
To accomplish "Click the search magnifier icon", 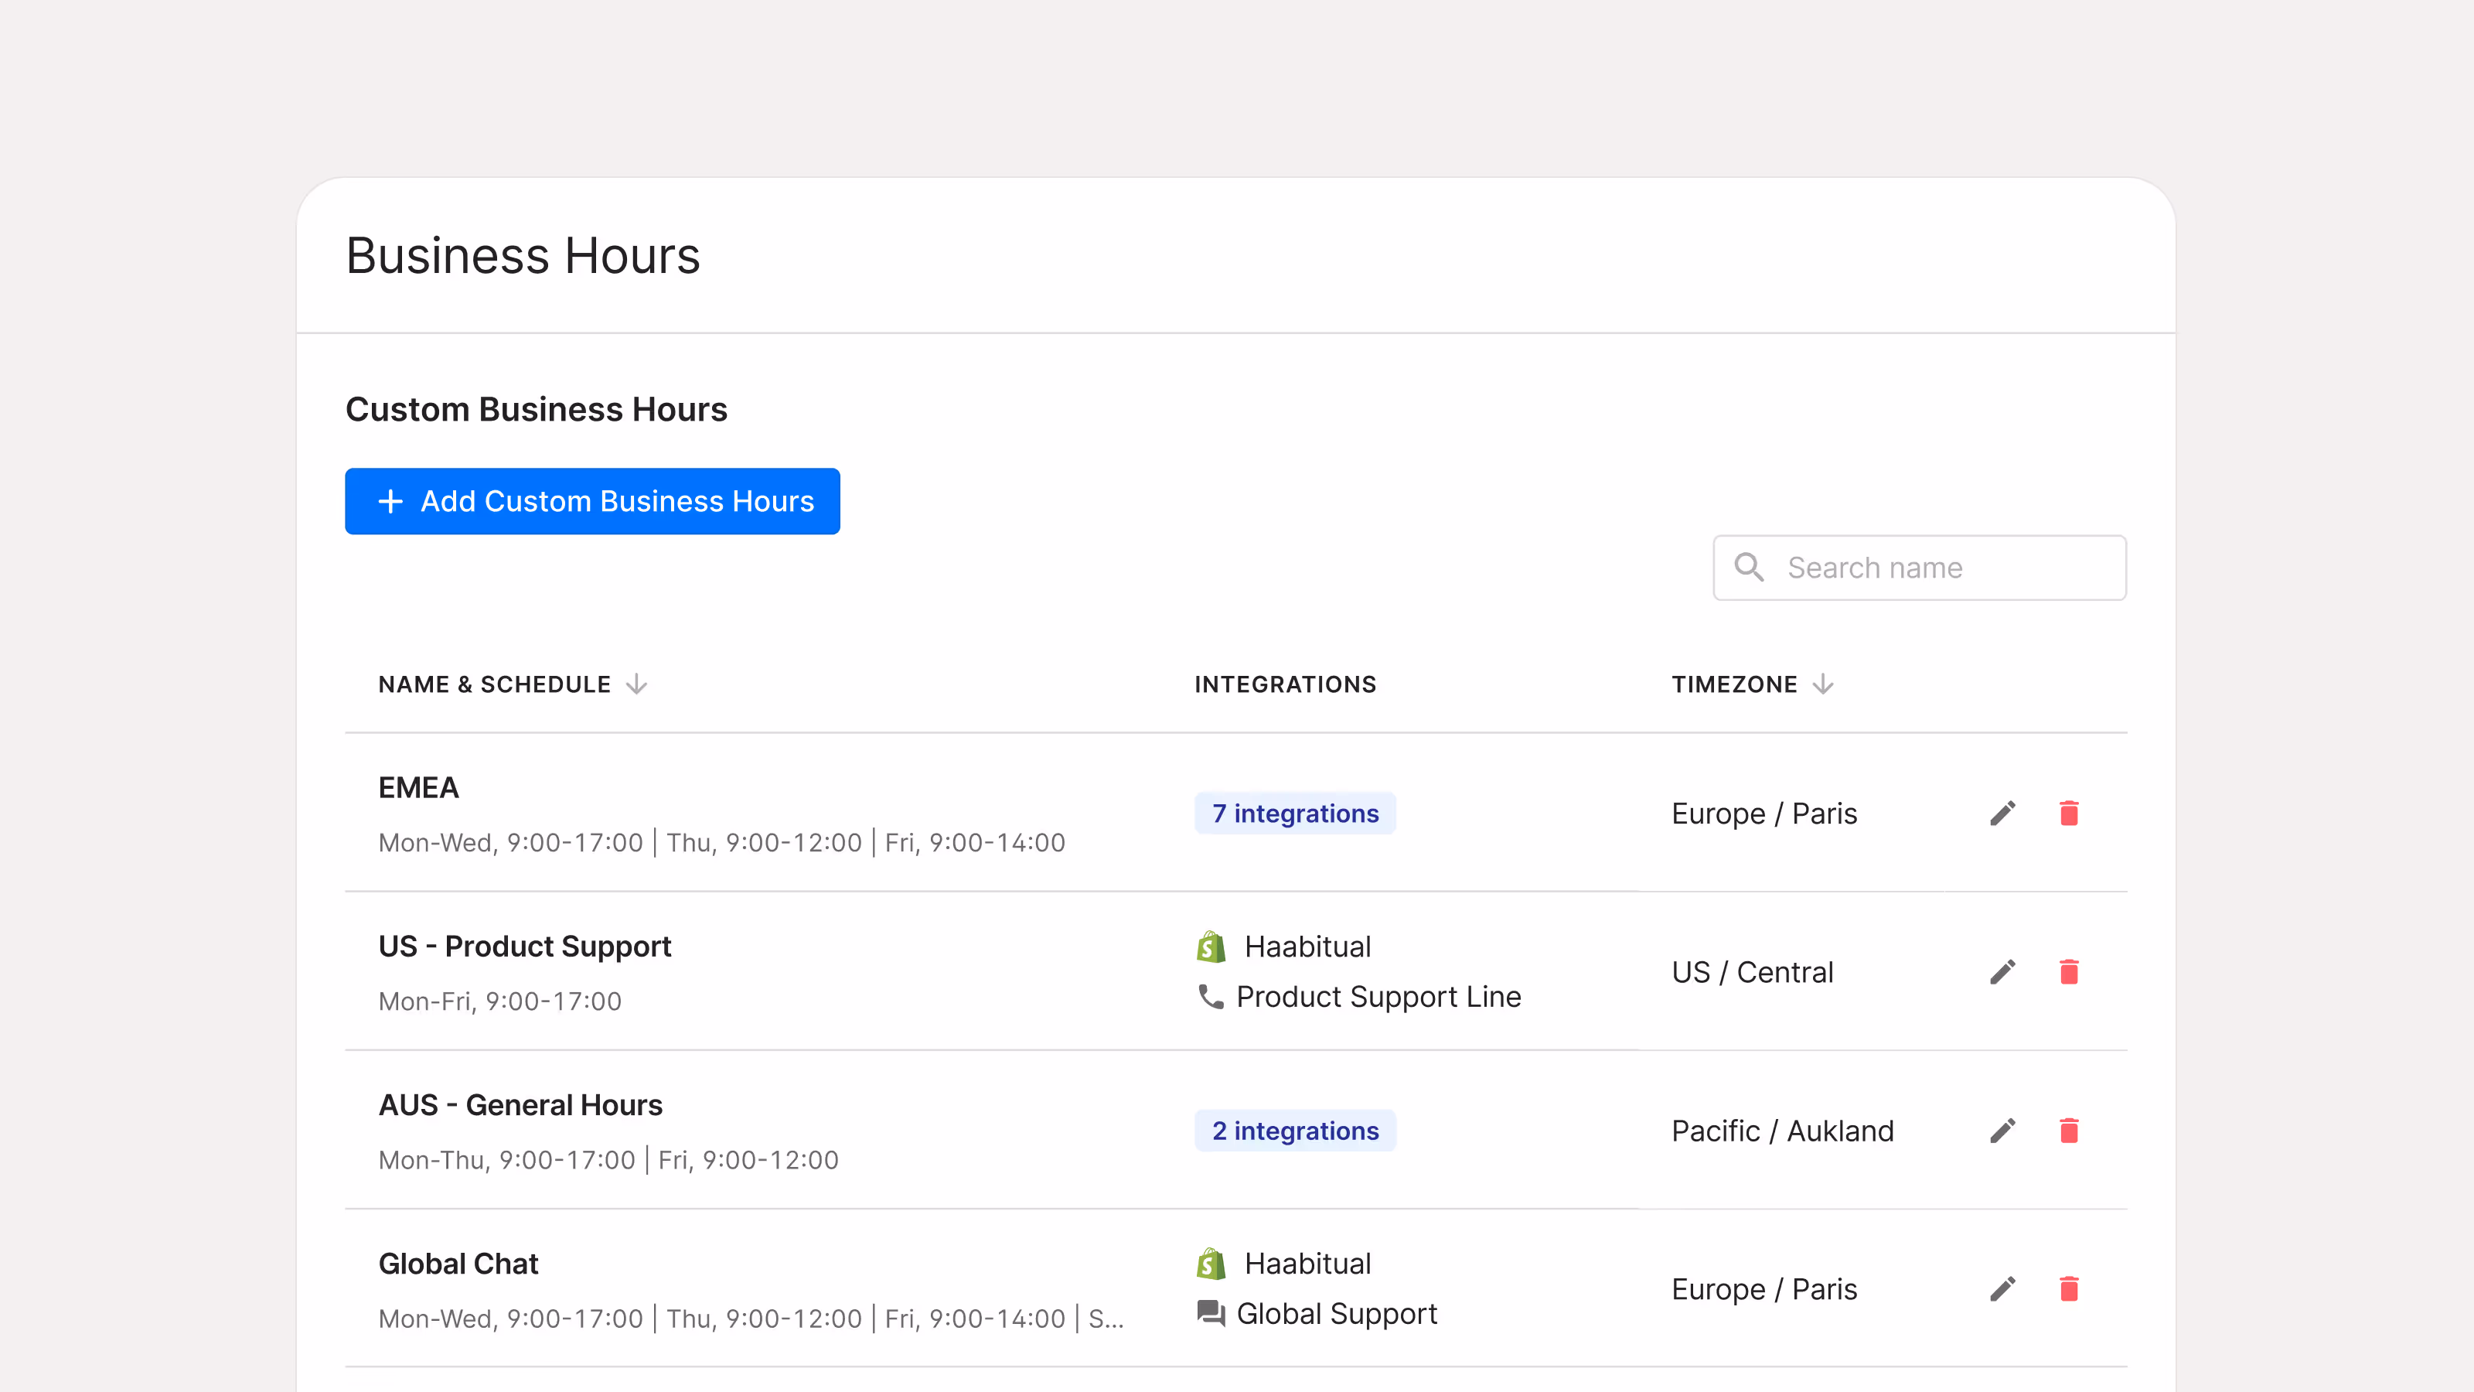I will coord(1749,568).
